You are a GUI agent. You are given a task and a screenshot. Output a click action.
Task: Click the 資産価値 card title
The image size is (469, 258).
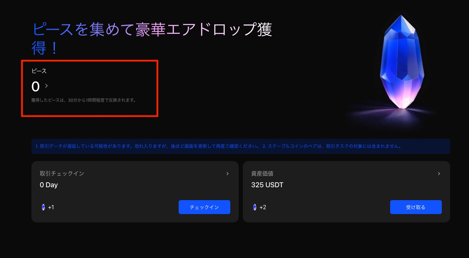click(262, 173)
